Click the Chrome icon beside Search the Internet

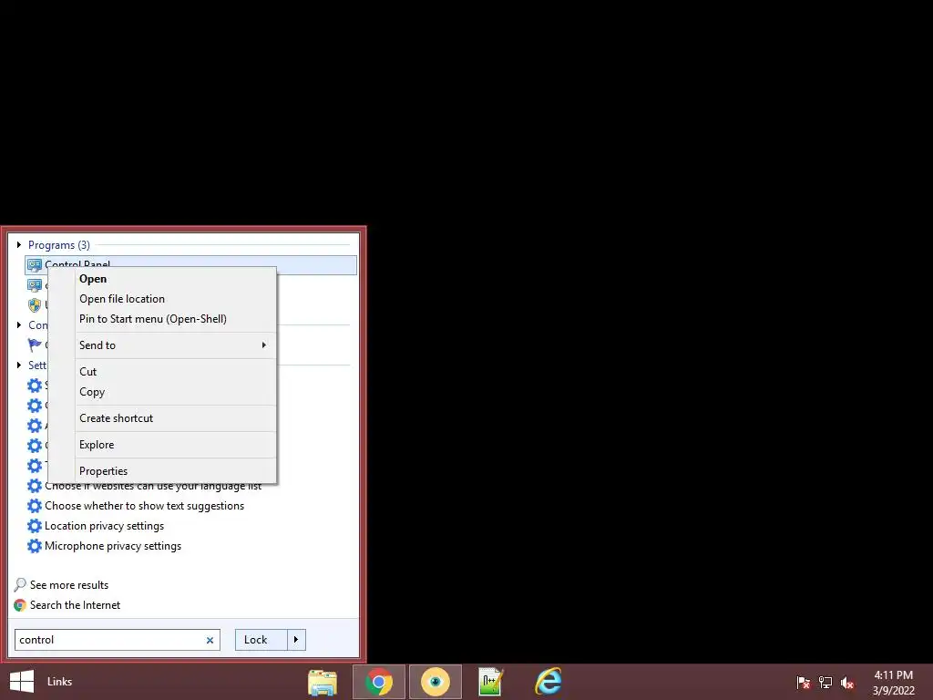(x=20, y=605)
